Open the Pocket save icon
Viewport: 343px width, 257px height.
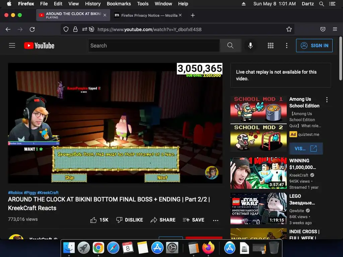(x=323, y=29)
